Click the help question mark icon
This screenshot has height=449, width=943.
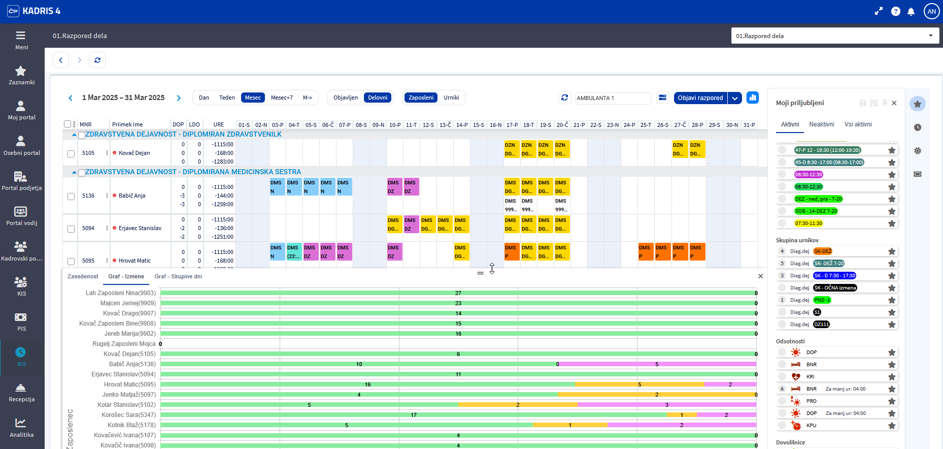[x=896, y=11]
